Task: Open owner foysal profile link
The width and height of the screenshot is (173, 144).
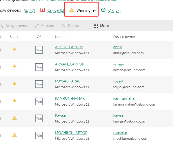Action: 118,81
